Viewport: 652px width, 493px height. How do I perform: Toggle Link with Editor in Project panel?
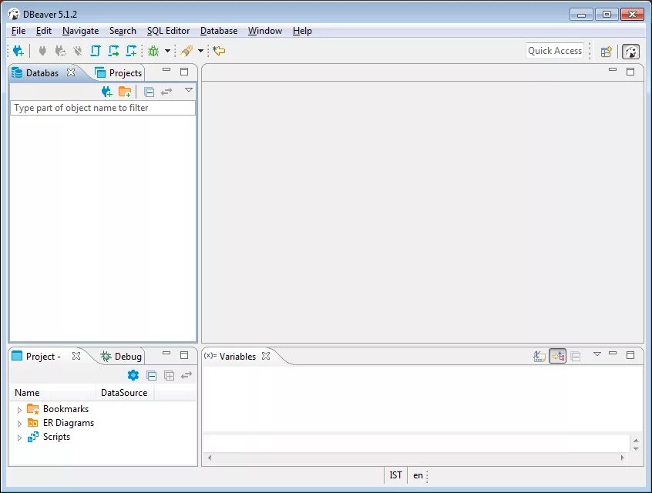pyautogui.click(x=187, y=375)
